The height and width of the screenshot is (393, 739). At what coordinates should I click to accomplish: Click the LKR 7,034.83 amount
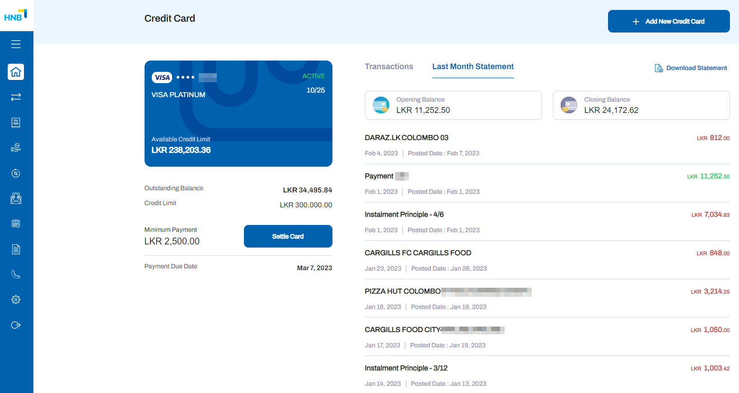click(711, 215)
